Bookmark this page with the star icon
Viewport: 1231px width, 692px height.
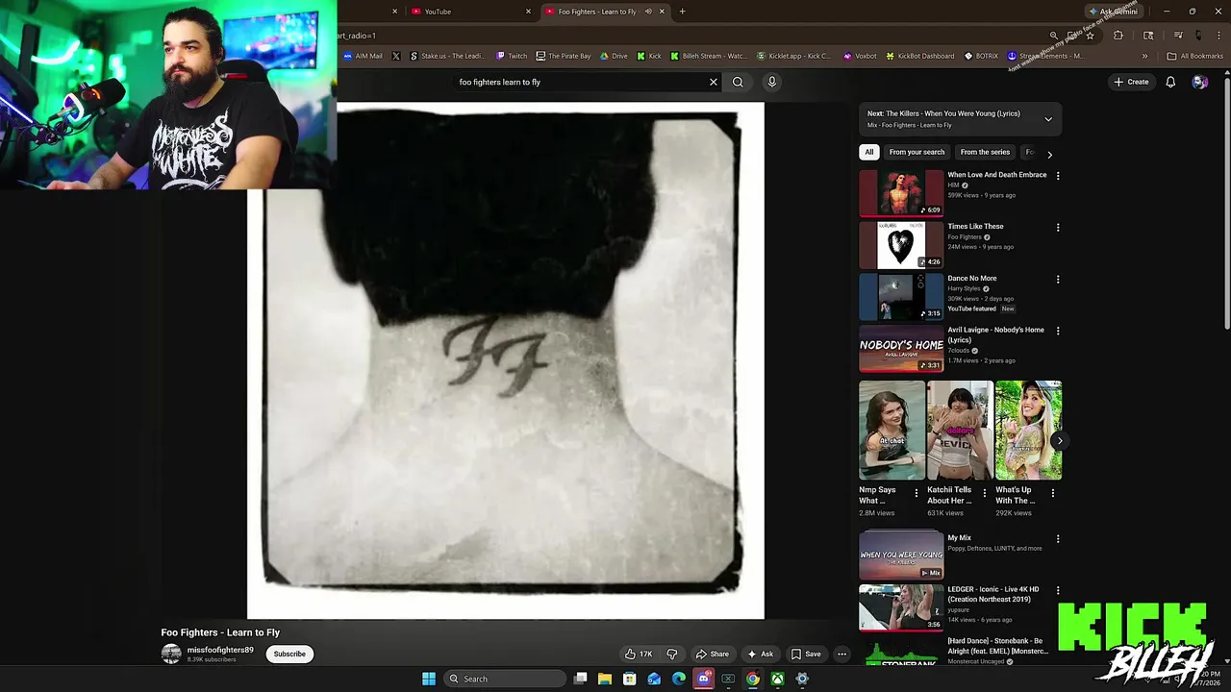click(x=1090, y=36)
